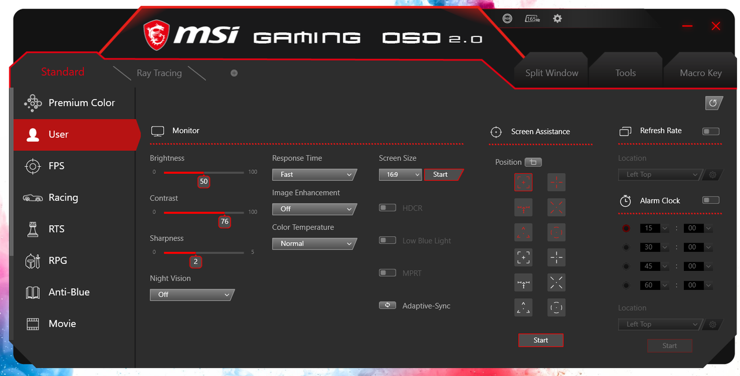Click the gear beside Alarm Clock Location

click(712, 325)
